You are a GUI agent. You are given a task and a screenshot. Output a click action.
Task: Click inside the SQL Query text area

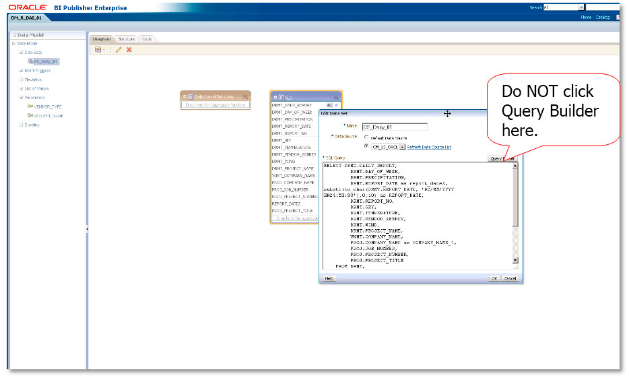click(417, 216)
